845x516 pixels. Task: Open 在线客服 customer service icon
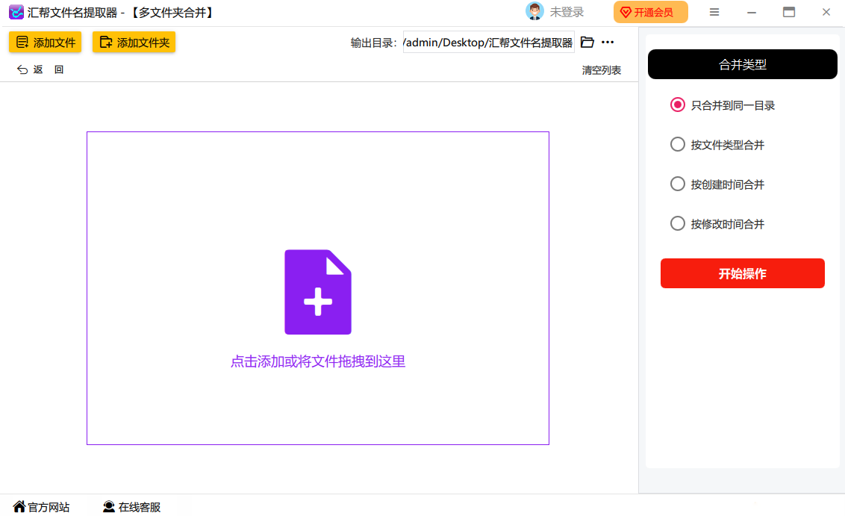pyautogui.click(x=109, y=507)
